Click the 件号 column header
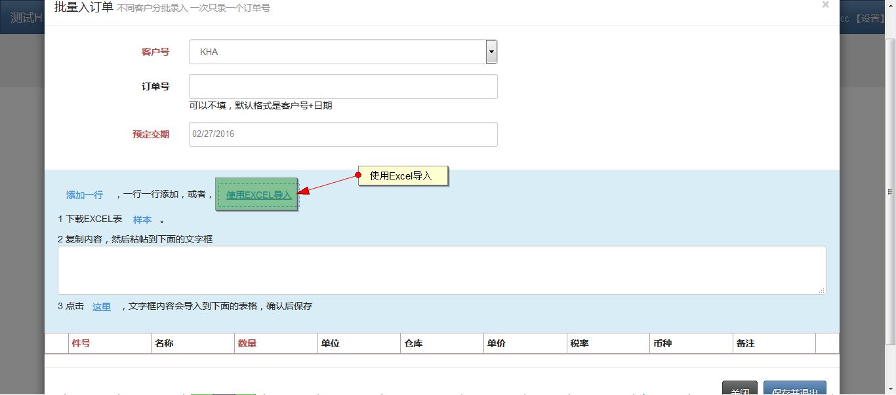The height and width of the screenshot is (395, 896). point(81,343)
